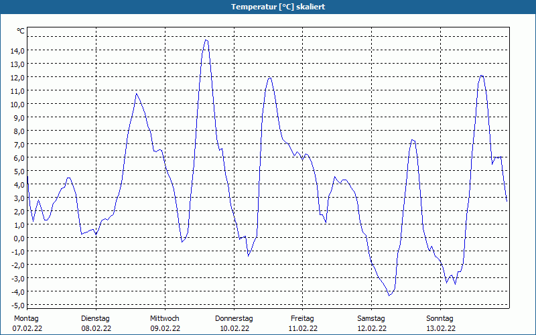Click the date 11.02.22

click(x=303, y=328)
